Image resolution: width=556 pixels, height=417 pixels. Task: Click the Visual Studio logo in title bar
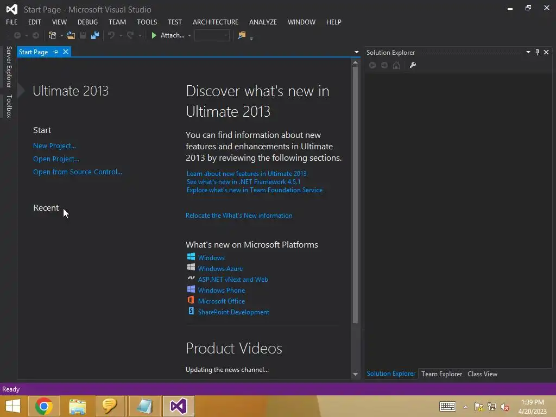pyautogui.click(x=12, y=9)
